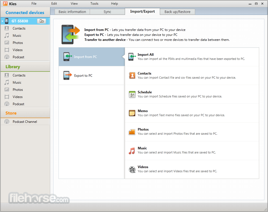Click the Schedule calendar icon
The width and height of the screenshot is (268, 212).
click(x=132, y=94)
